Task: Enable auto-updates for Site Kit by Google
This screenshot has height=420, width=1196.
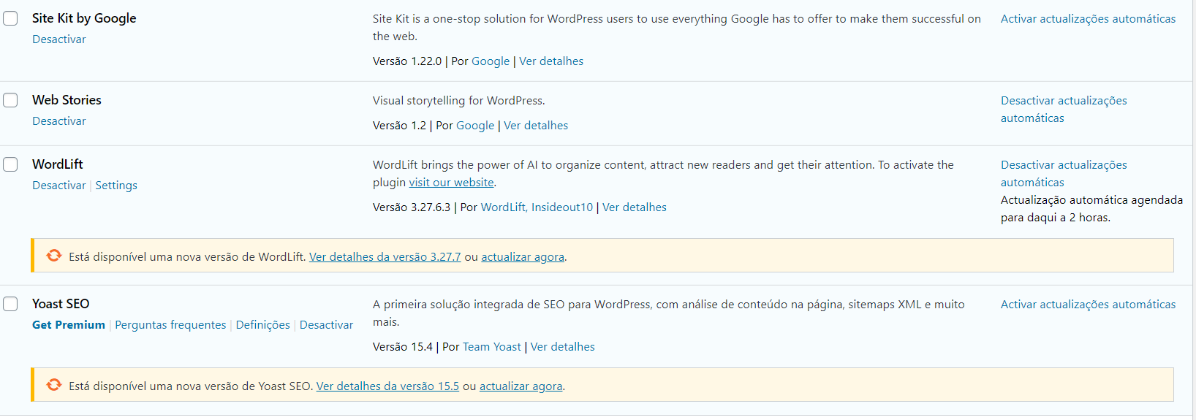Action: coord(1088,19)
